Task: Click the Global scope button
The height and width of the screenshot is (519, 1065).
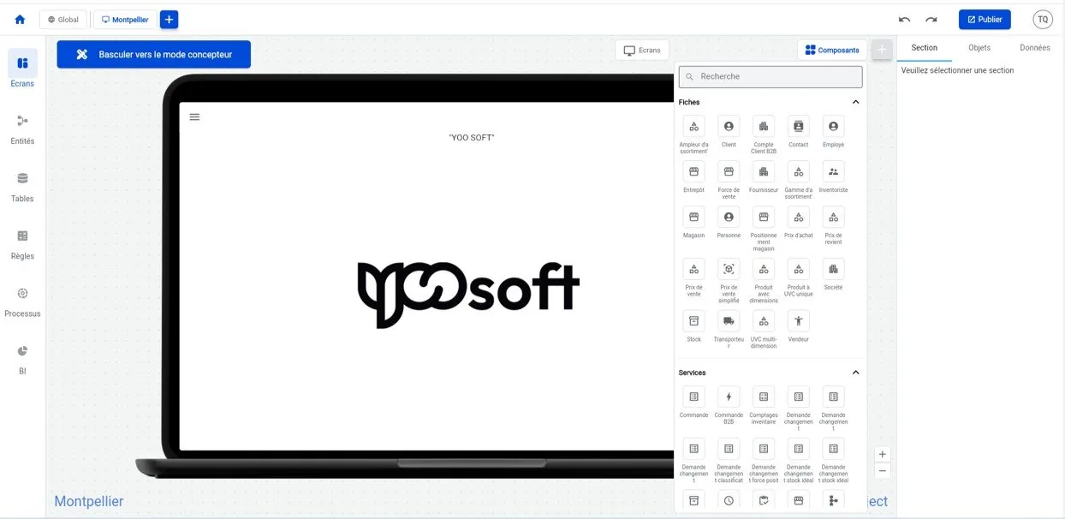Action: pos(62,20)
